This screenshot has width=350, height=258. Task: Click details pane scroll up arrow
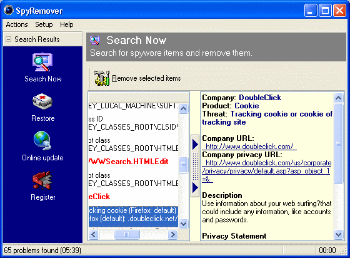(x=338, y=98)
